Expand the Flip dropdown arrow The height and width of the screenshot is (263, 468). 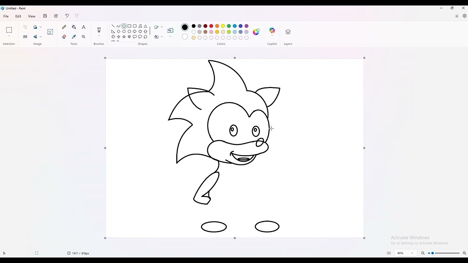click(41, 37)
